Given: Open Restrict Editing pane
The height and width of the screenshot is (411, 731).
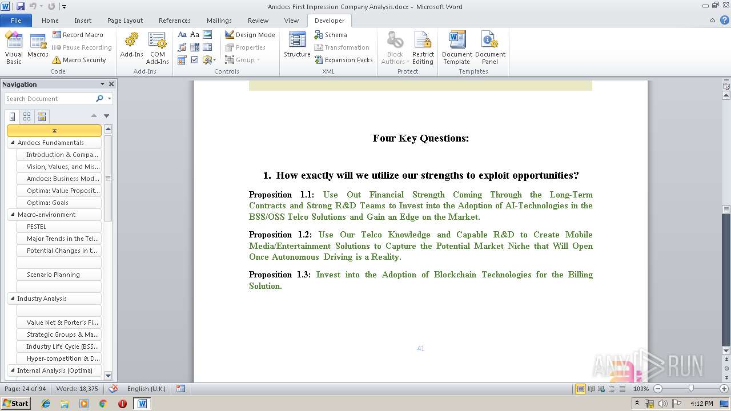Looking at the screenshot, I should (x=423, y=48).
